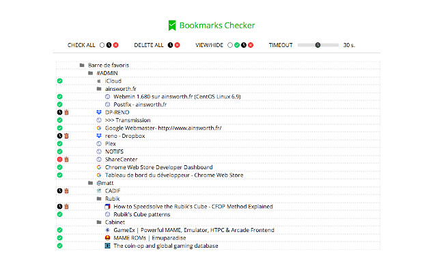Image resolution: width=437 pixels, height=273 pixels.
Task: Delete the Speedsolve Rubik's Cube bookmark with trash
Action: click(x=66, y=207)
